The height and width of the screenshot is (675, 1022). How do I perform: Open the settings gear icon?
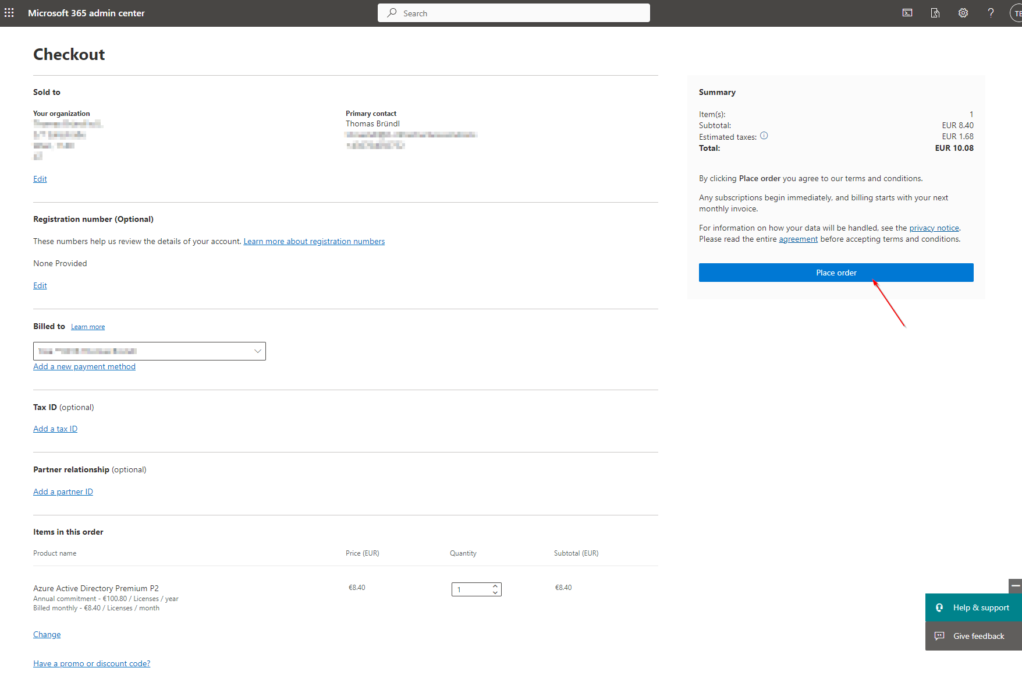[963, 13]
